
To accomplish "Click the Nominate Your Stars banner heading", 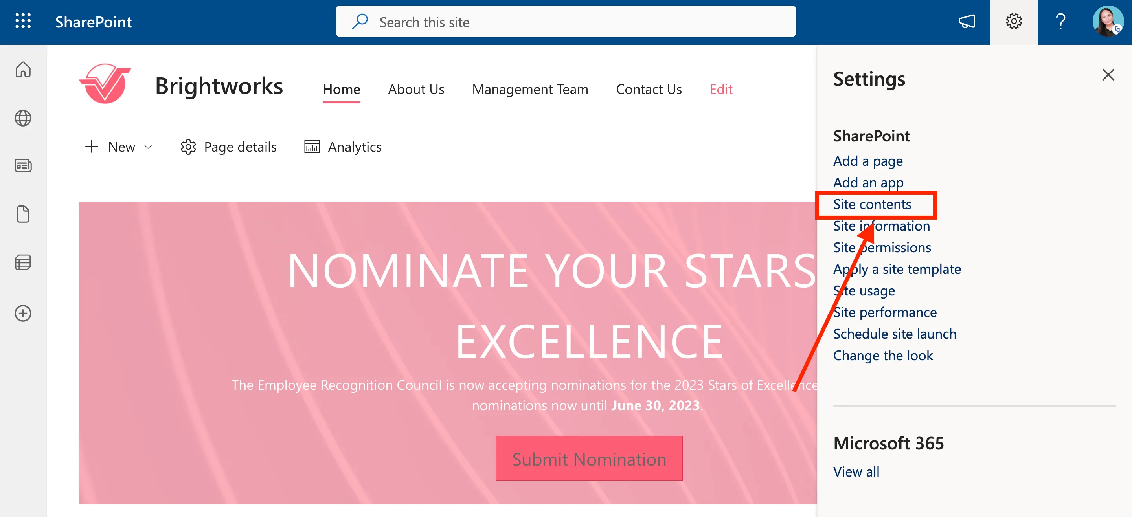I will tap(552, 306).
